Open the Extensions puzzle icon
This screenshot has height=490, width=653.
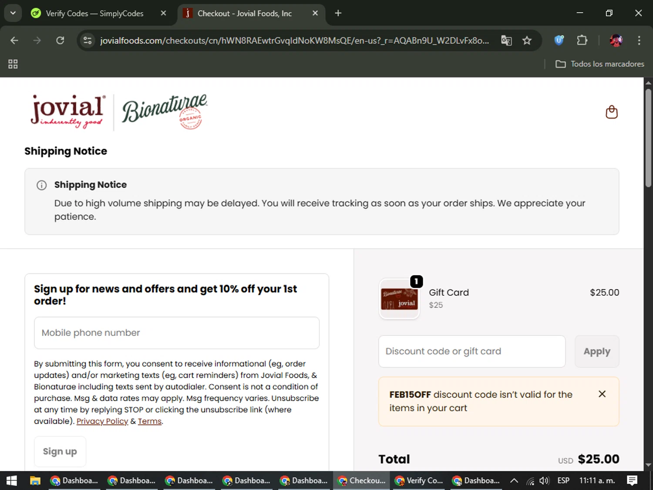click(582, 41)
